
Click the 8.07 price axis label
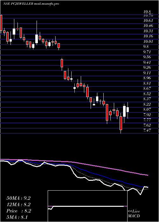click(147, 109)
